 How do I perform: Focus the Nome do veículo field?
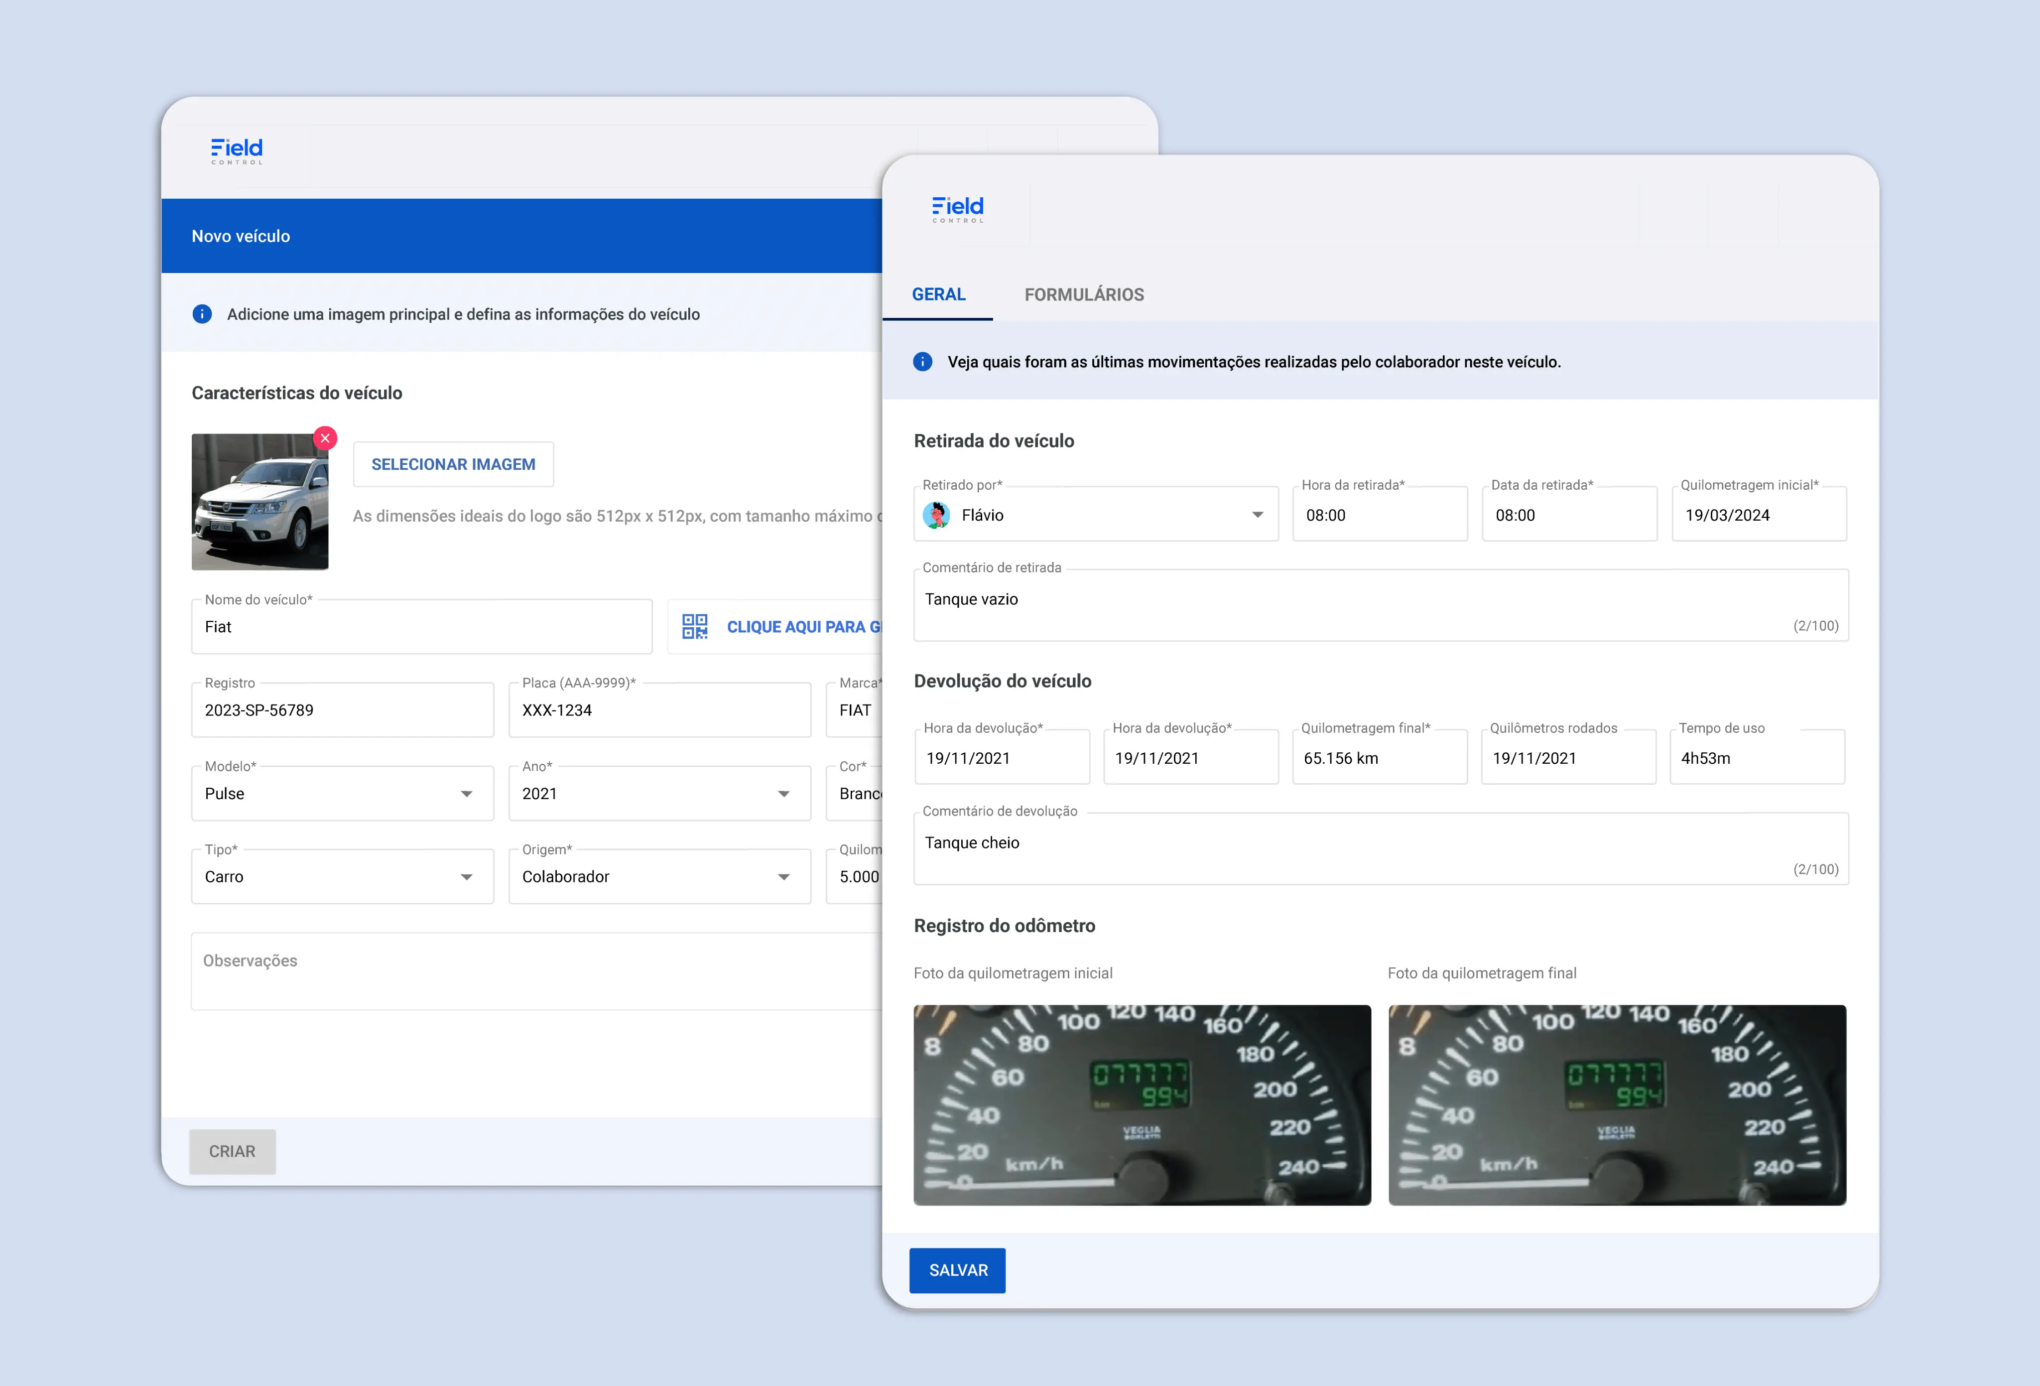(421, 626)
